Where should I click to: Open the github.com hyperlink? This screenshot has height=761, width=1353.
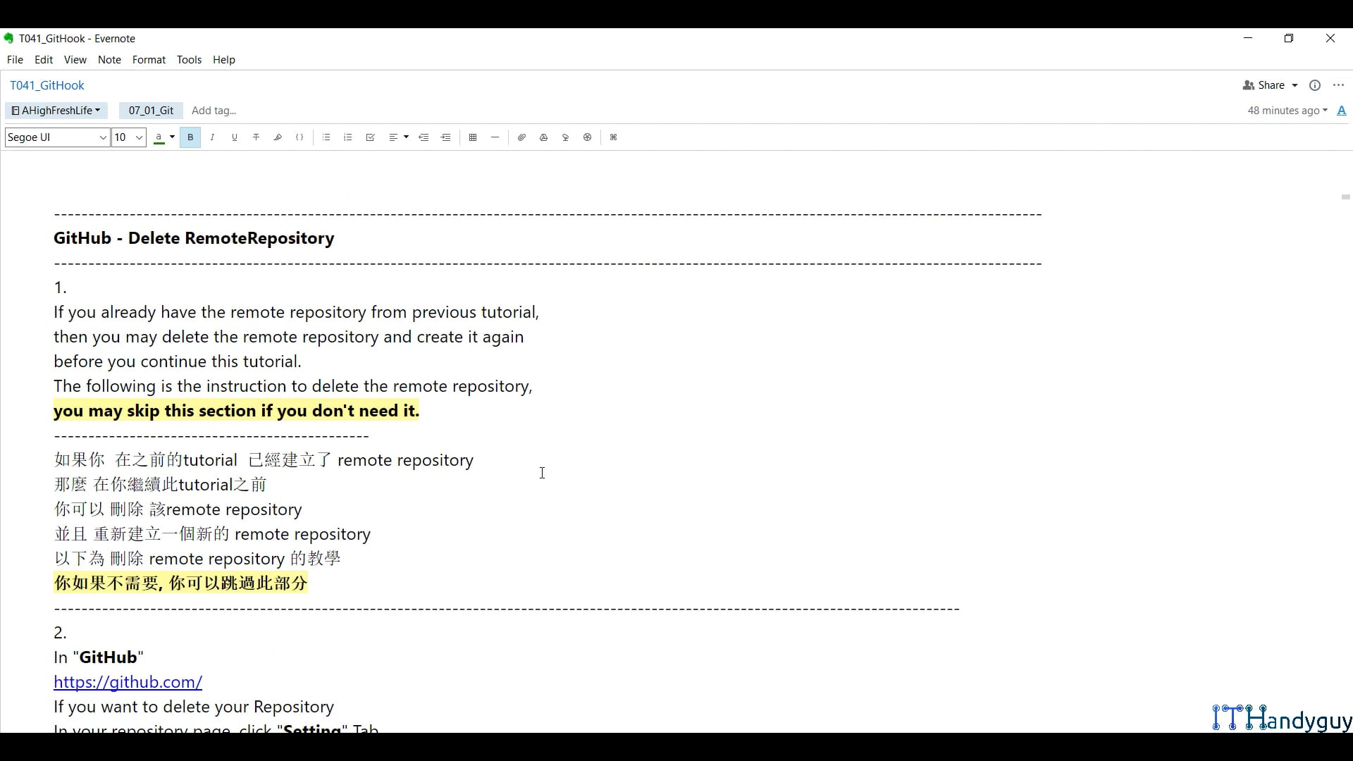coord(128,682)
